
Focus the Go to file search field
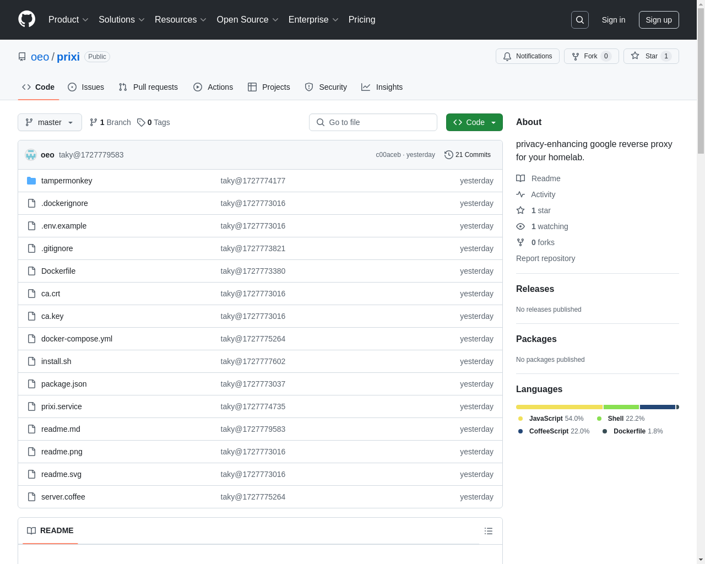[373, 122]
